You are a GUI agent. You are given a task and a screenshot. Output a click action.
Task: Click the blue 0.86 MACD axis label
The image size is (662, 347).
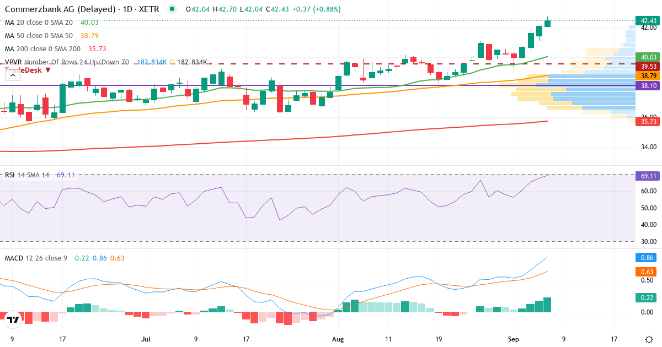pos(647,257)
